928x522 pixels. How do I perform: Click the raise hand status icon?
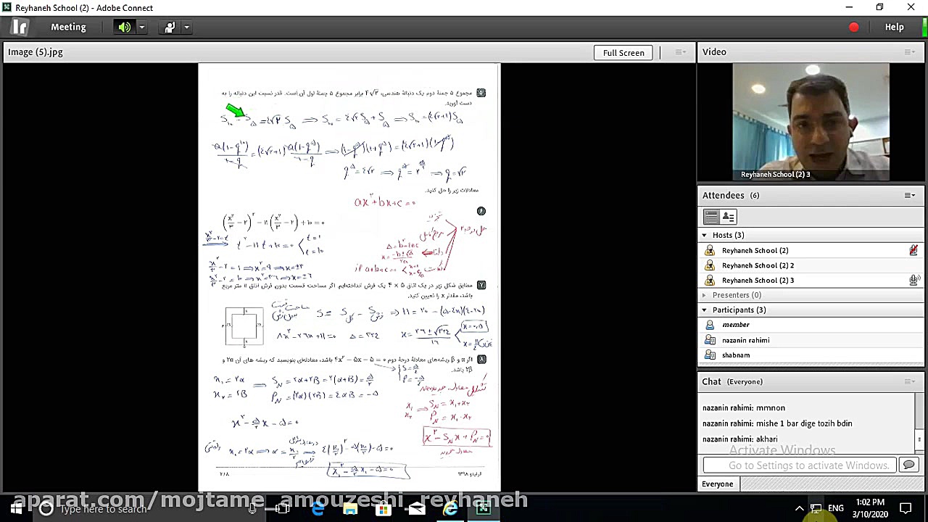[170, 27]
